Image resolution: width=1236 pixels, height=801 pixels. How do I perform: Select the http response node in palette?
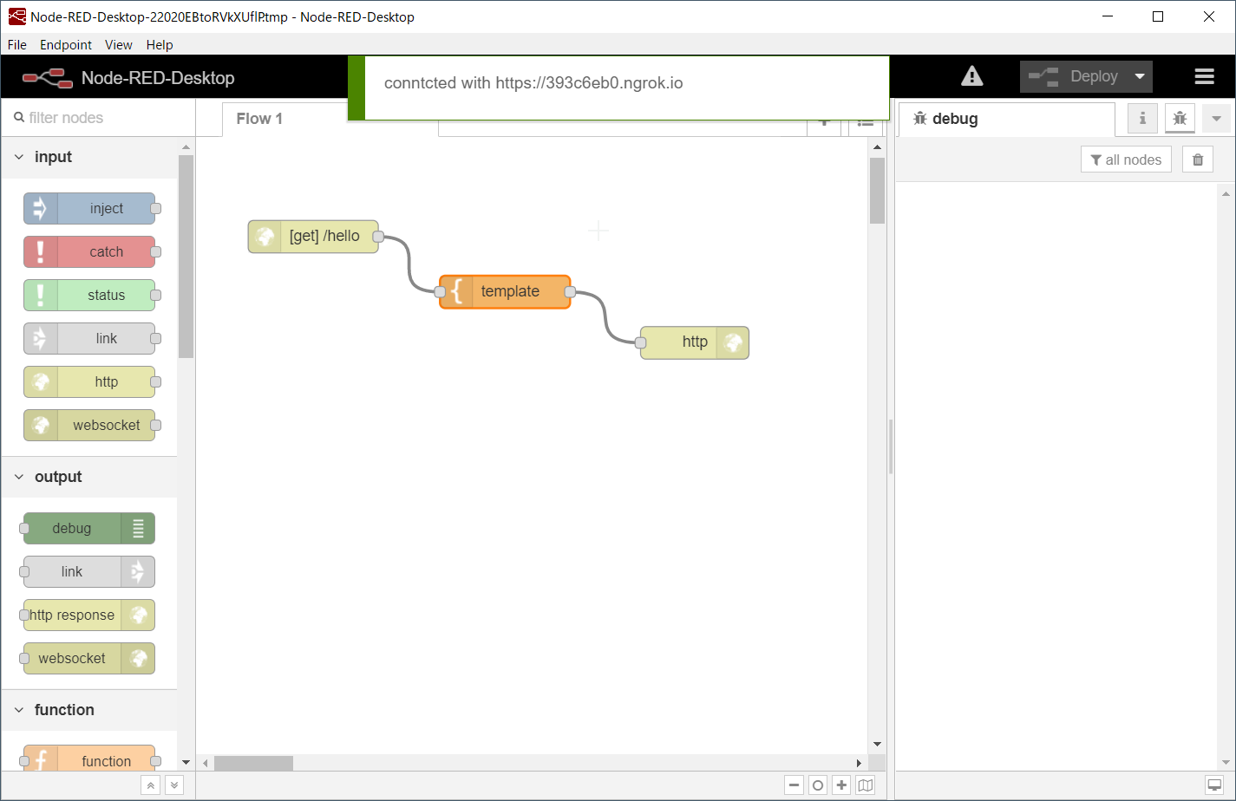pyautogui.click(x=89, y=615)
